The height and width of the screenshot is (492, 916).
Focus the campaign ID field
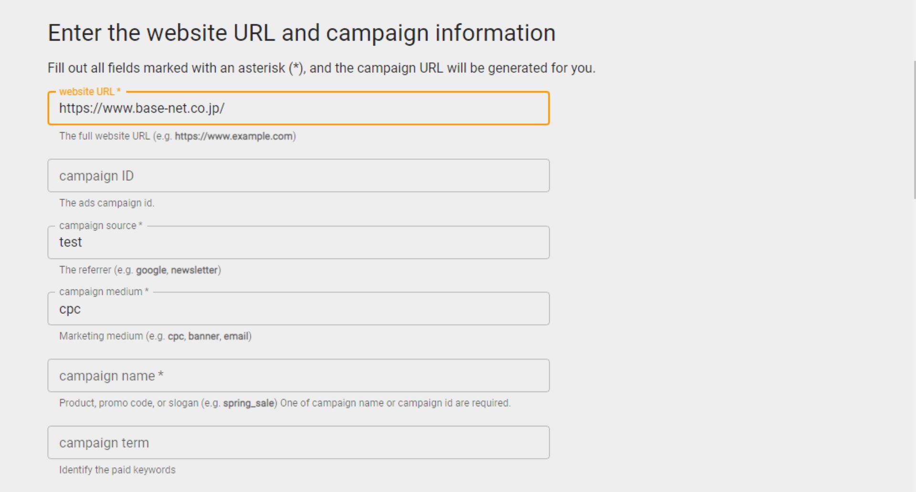[x=298, y=176]
